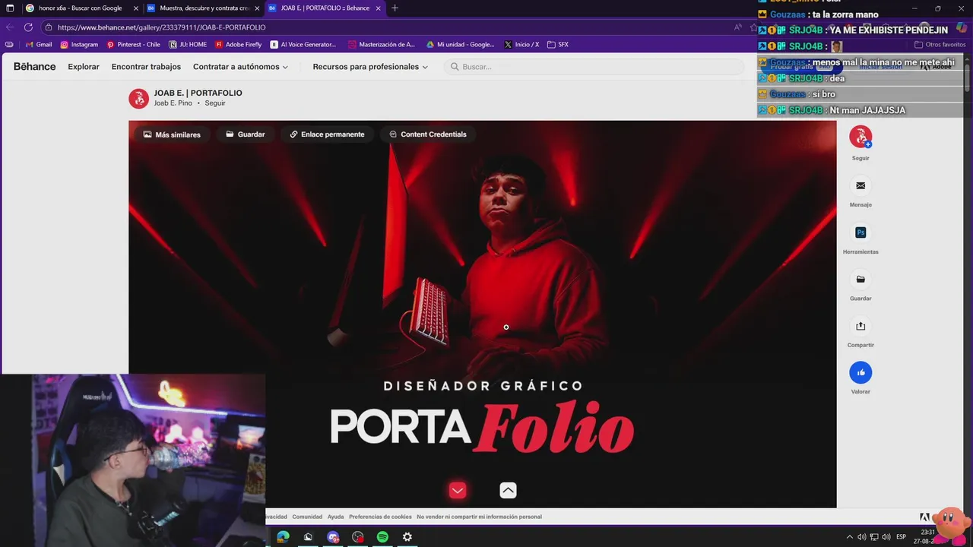973x547 pixels.
Task: Close the JOAB E. PORTAFOLIO tab
Action: pyautogui.click(x=378, y=8)
